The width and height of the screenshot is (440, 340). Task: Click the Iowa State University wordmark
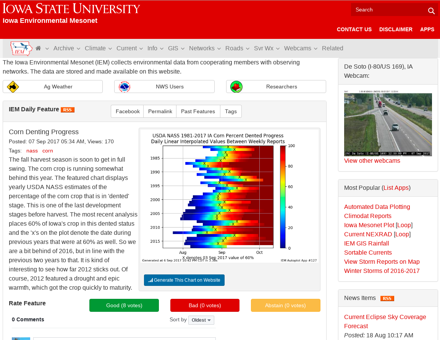pos(71,9)
